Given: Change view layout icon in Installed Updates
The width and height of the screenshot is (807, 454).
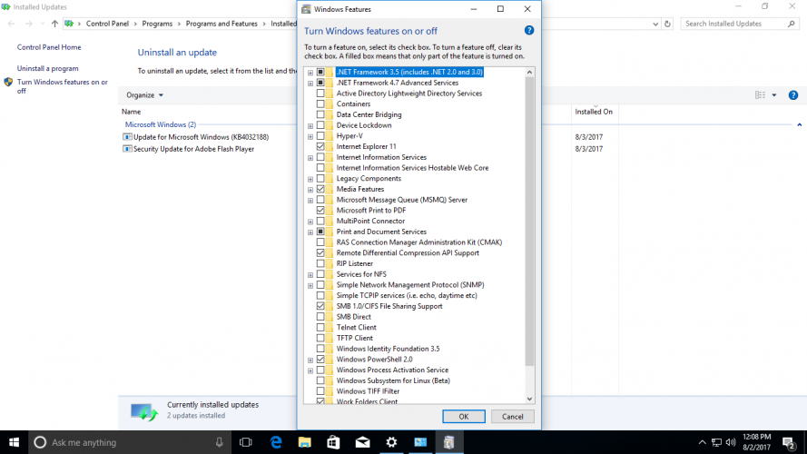Looking at the screenshot, I should point(760,95).
